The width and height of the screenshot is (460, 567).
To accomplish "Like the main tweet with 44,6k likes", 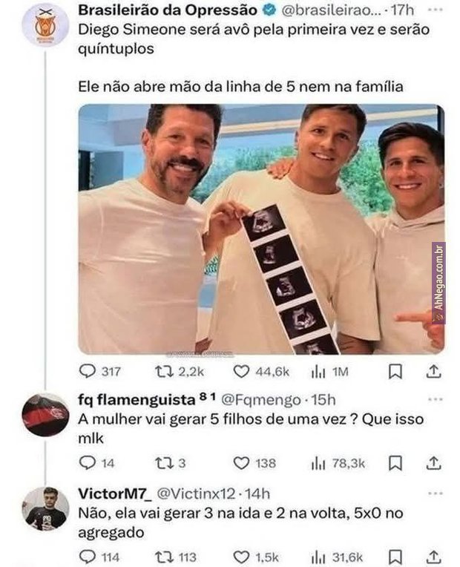I will (242, 371).
